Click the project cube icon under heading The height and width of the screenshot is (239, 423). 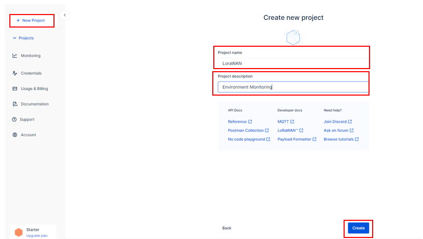click(x=293, y=37)
